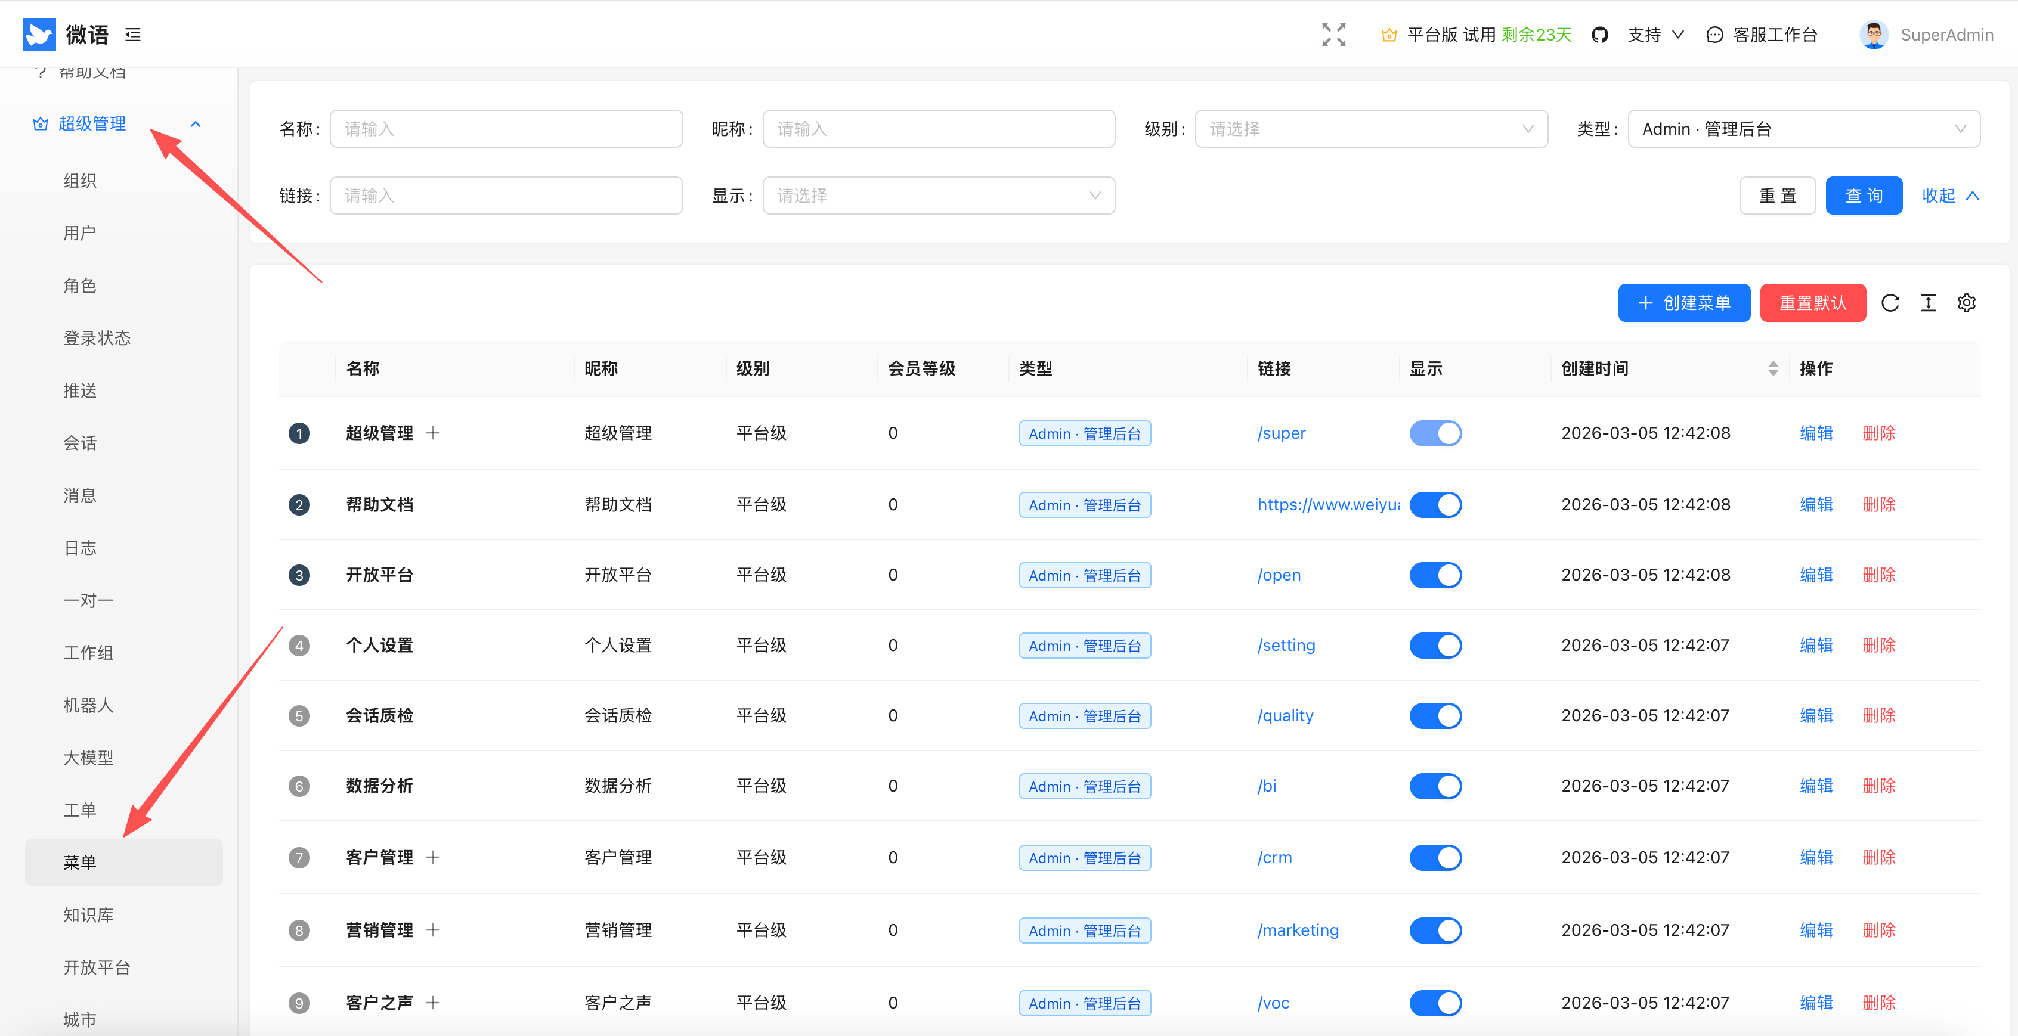Image resolution: width=2018 pixels, height=1036 pixels.
Task: Toggle display switch for 超级管理 row
Action: [1435, 433]
